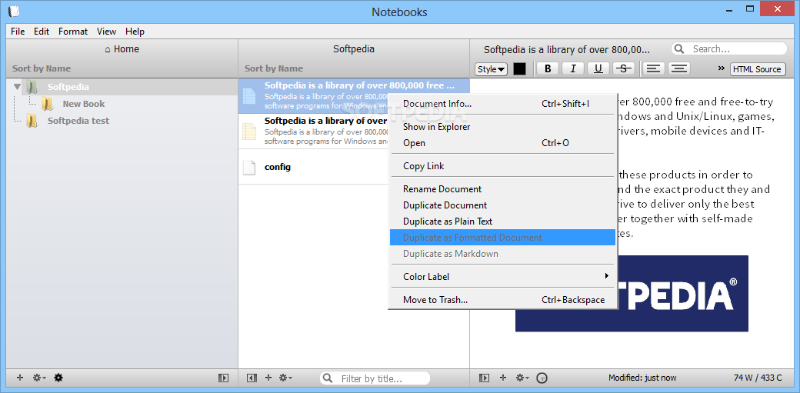Choose Rename Document from context menu

point(503,189)
